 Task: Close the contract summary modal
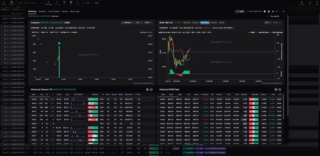click(x=284, y=11)
